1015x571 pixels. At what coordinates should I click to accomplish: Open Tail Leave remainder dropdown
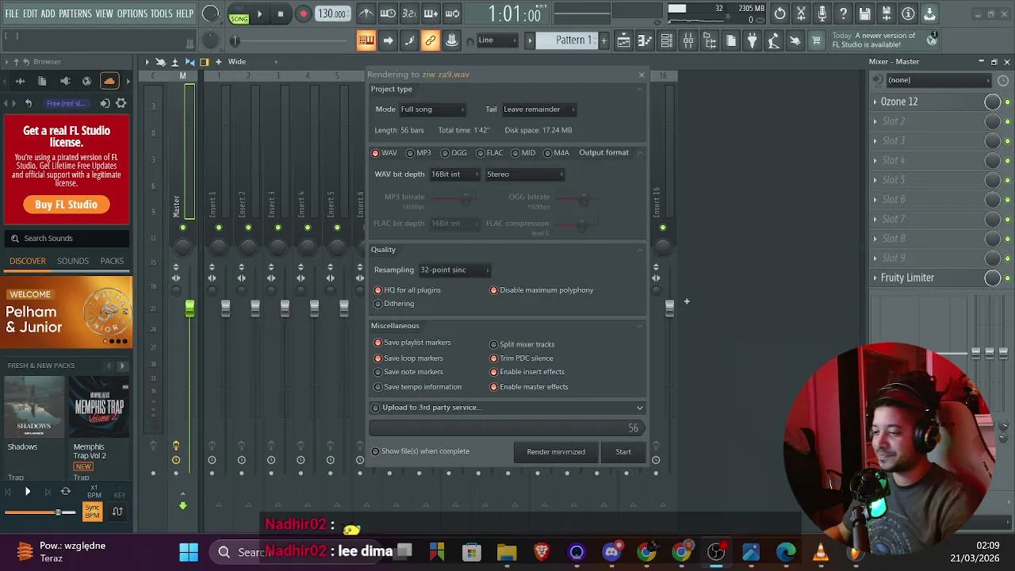click(x=538, y=109)
